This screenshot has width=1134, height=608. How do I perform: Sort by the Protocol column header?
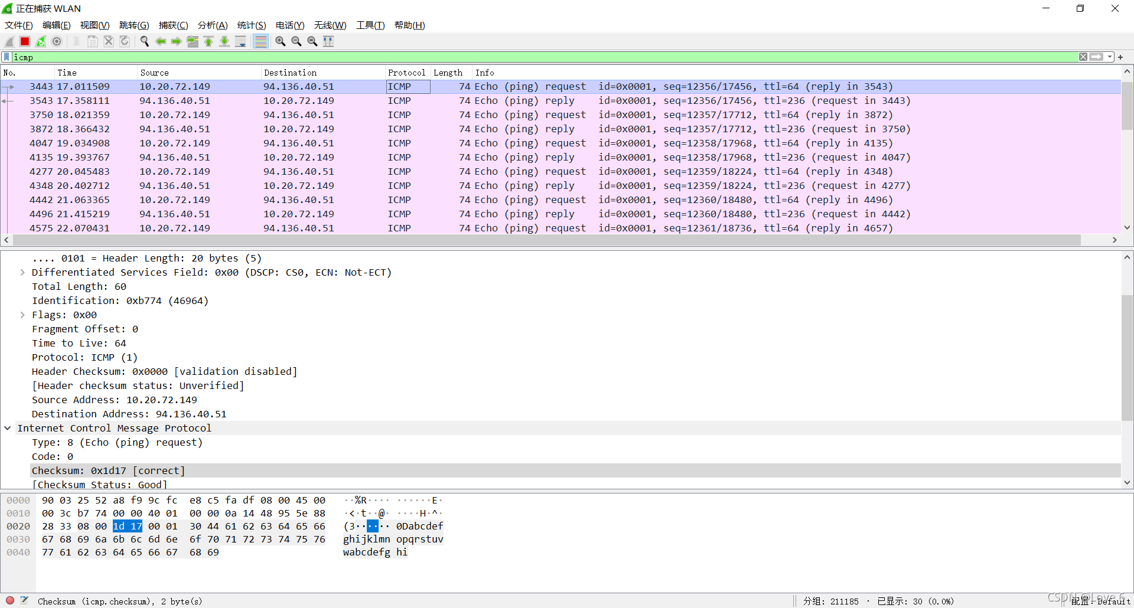pyautogui.click(x=408, y=73)
